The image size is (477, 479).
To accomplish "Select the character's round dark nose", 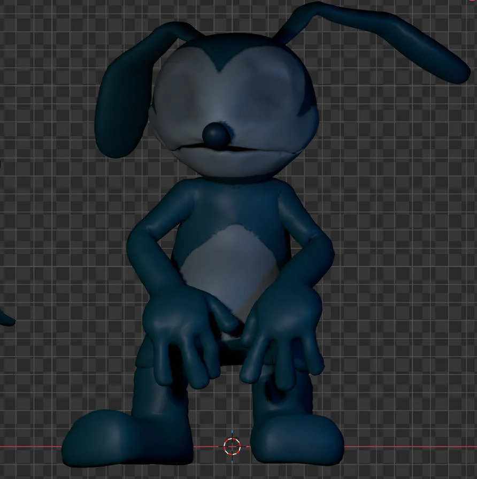I will [216, 135].
